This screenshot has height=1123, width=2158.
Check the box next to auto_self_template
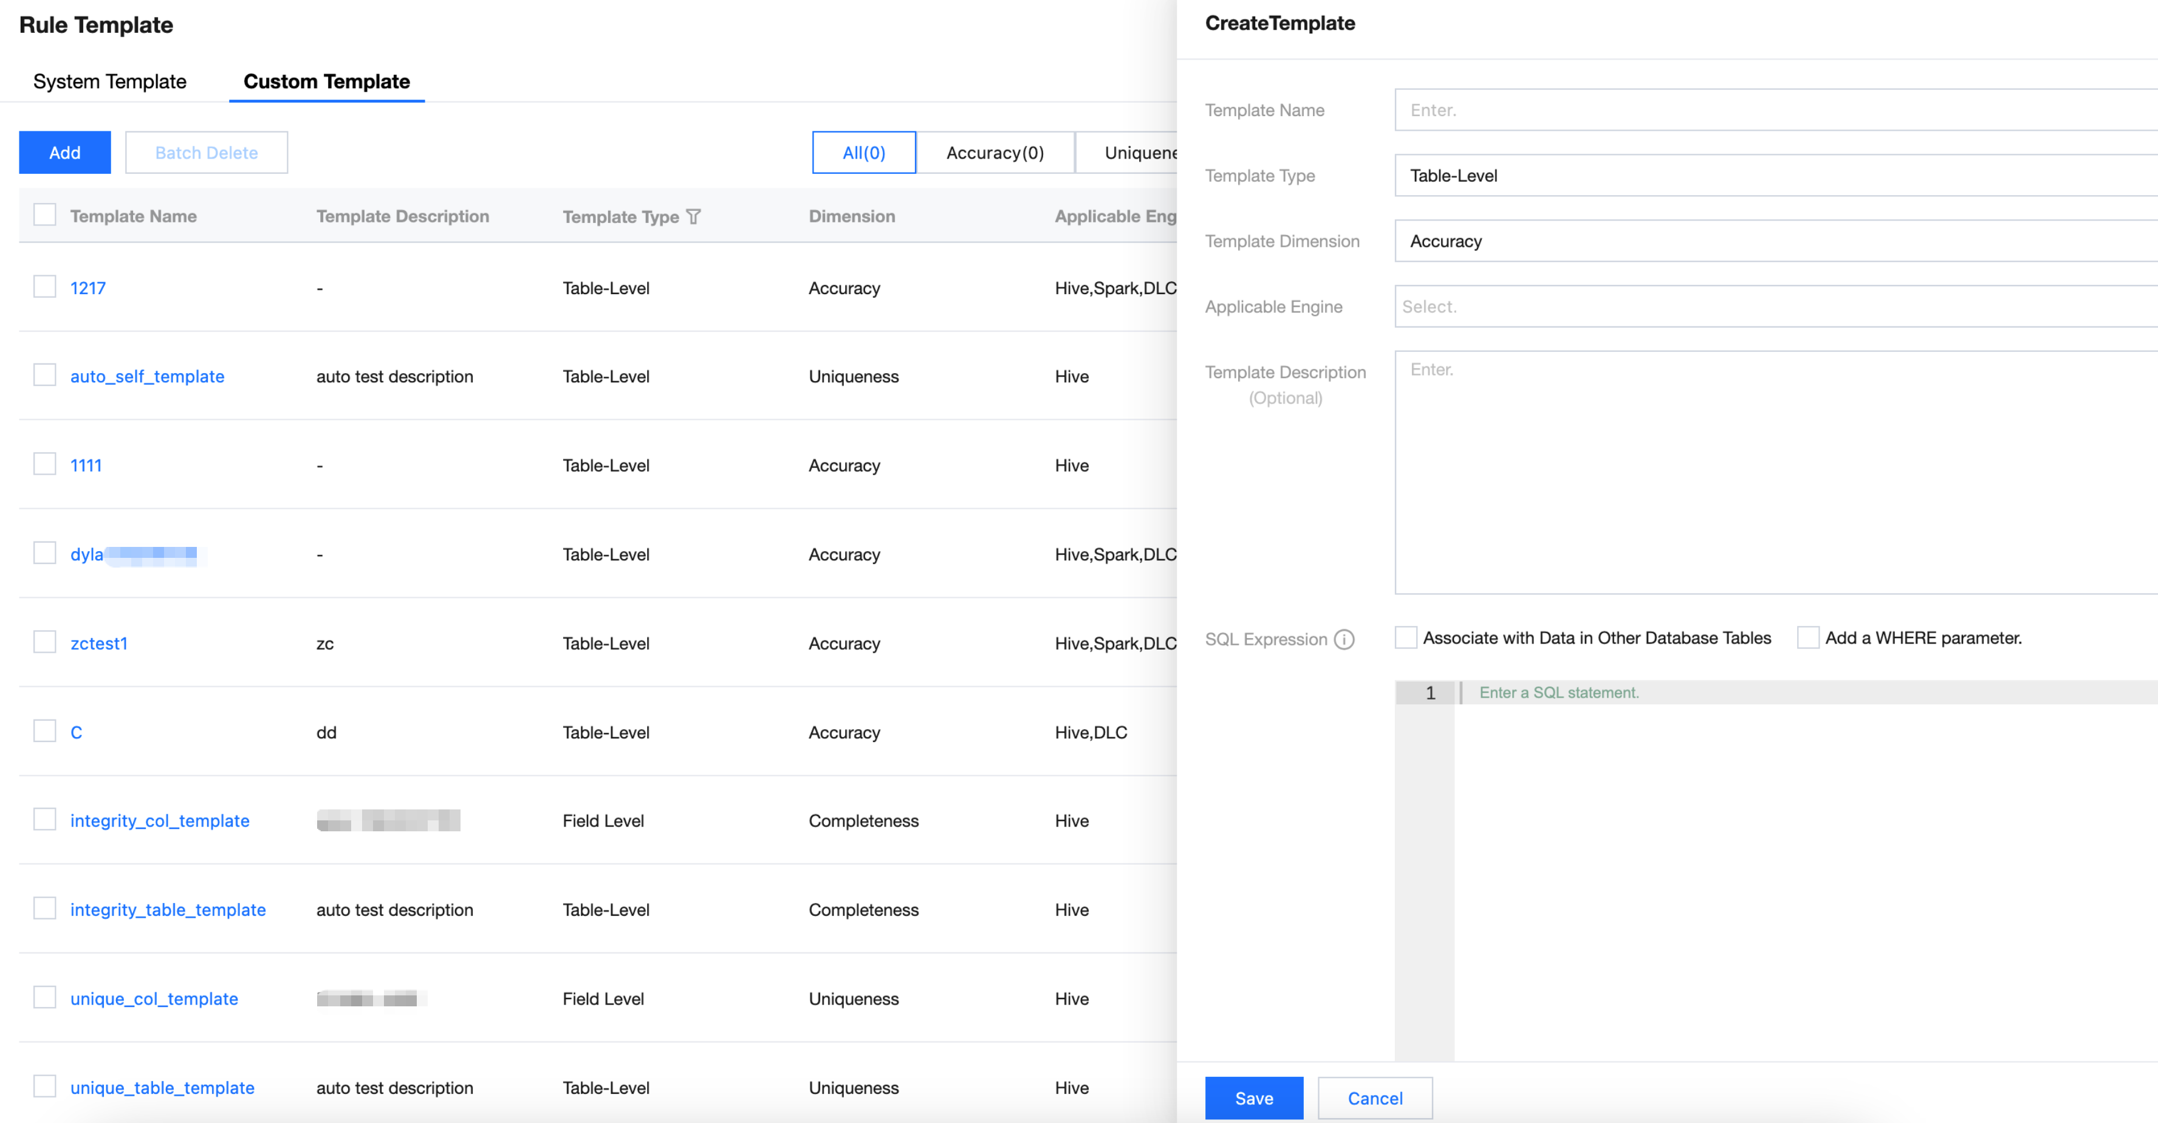(x=44, y=376)
